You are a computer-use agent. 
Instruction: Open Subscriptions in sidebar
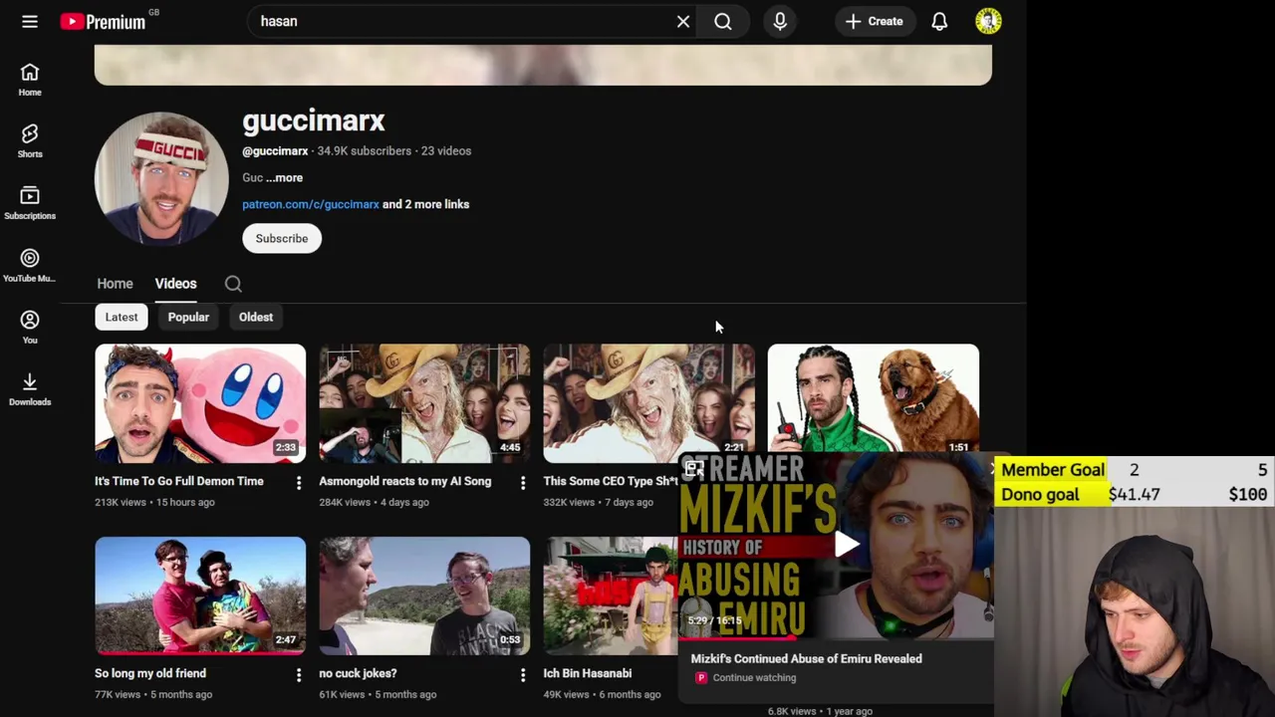point(30,203)
